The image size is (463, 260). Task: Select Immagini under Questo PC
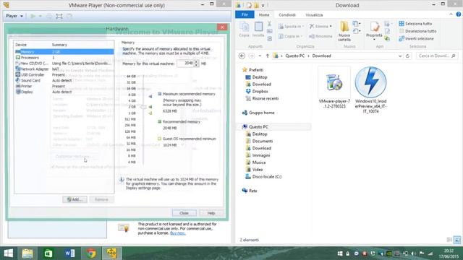pyautogui.click(x=258, y=155)
